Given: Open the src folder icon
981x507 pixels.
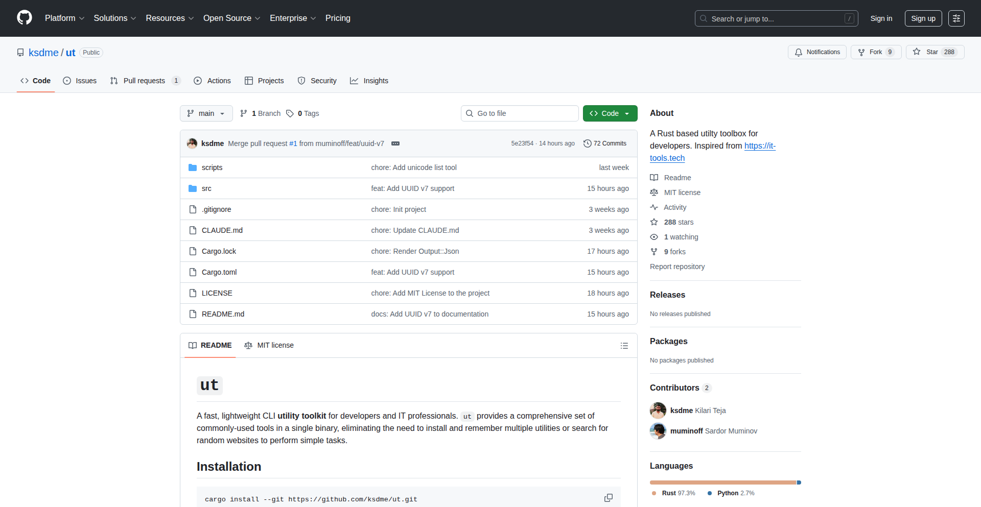Looking at the screenshot, I should pyautogui.click(x=193, y=188).
